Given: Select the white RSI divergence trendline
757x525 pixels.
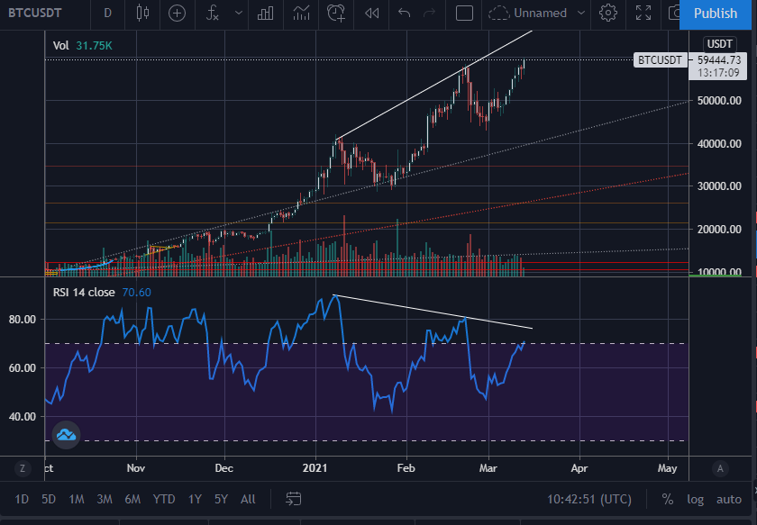Looking at the screenshot, I should coord(433,312).
